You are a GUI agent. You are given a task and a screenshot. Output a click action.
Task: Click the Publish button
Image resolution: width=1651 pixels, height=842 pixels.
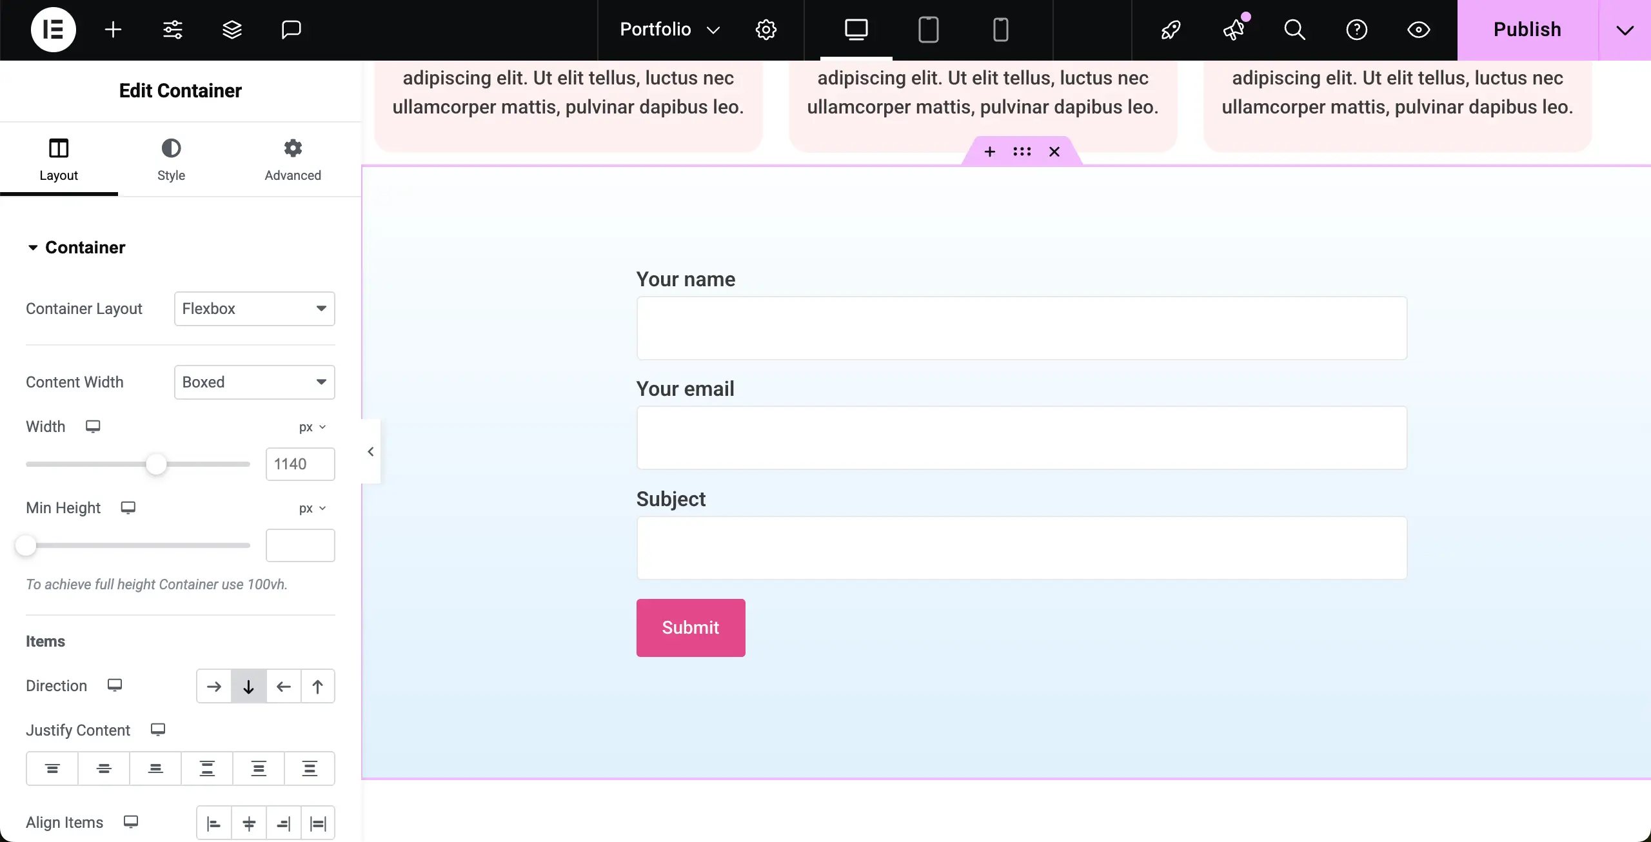point(1528,30)
